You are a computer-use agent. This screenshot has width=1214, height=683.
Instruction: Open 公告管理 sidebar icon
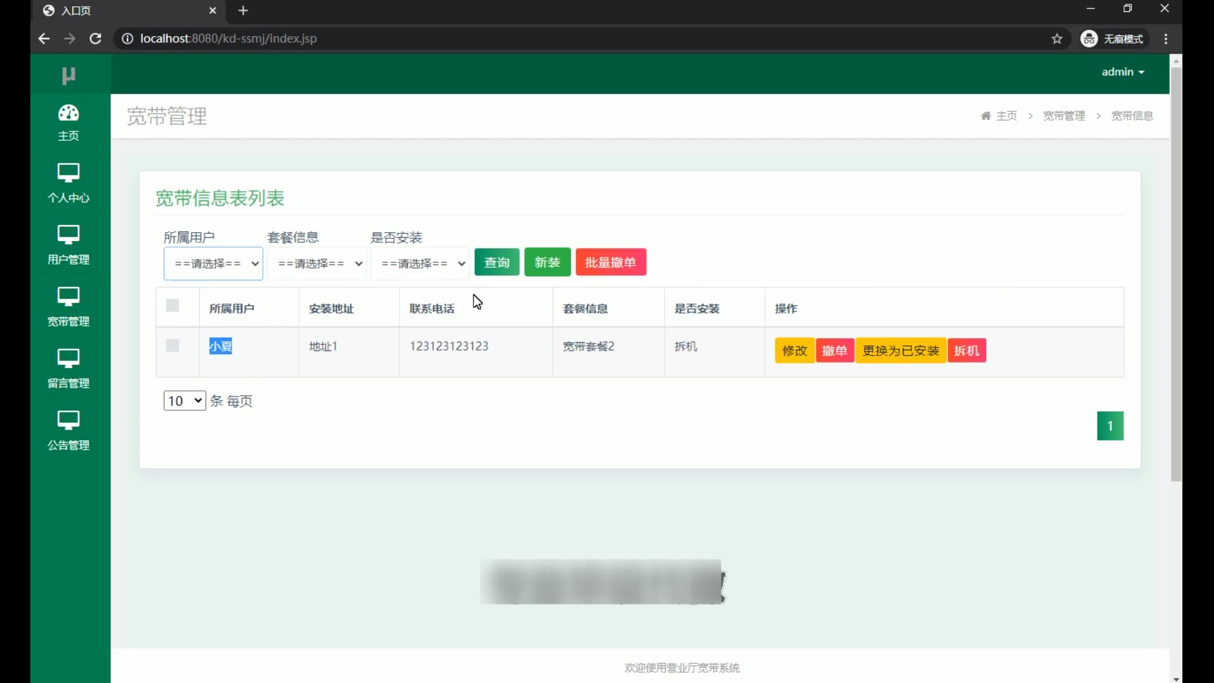(x=68, y=421)
